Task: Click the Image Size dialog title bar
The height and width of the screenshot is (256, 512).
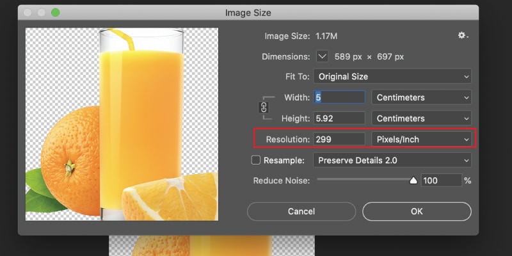Action: 256,13
